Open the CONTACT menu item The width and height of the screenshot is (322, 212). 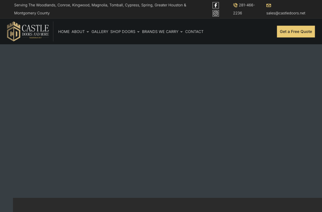point(194,32)
